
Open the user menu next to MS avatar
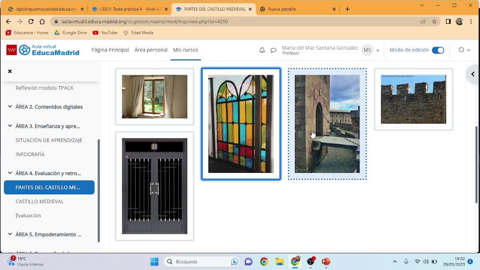click(378, 50)
